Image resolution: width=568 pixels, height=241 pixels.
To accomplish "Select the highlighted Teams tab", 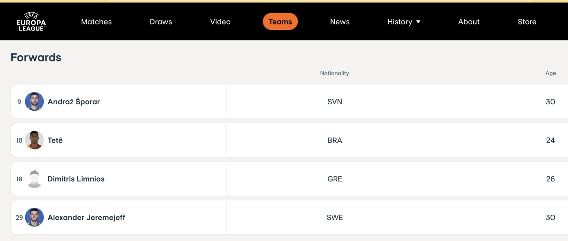I will 280,22.
